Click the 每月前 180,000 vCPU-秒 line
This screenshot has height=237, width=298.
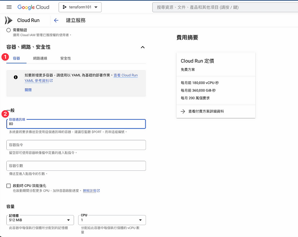click(200, 83)
